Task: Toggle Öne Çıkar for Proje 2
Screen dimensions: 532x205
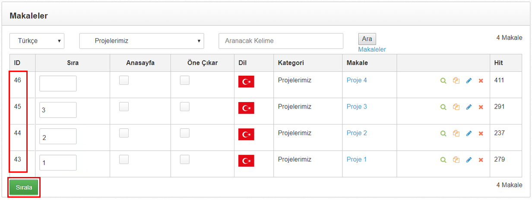Action: click(x=185, y=133)
